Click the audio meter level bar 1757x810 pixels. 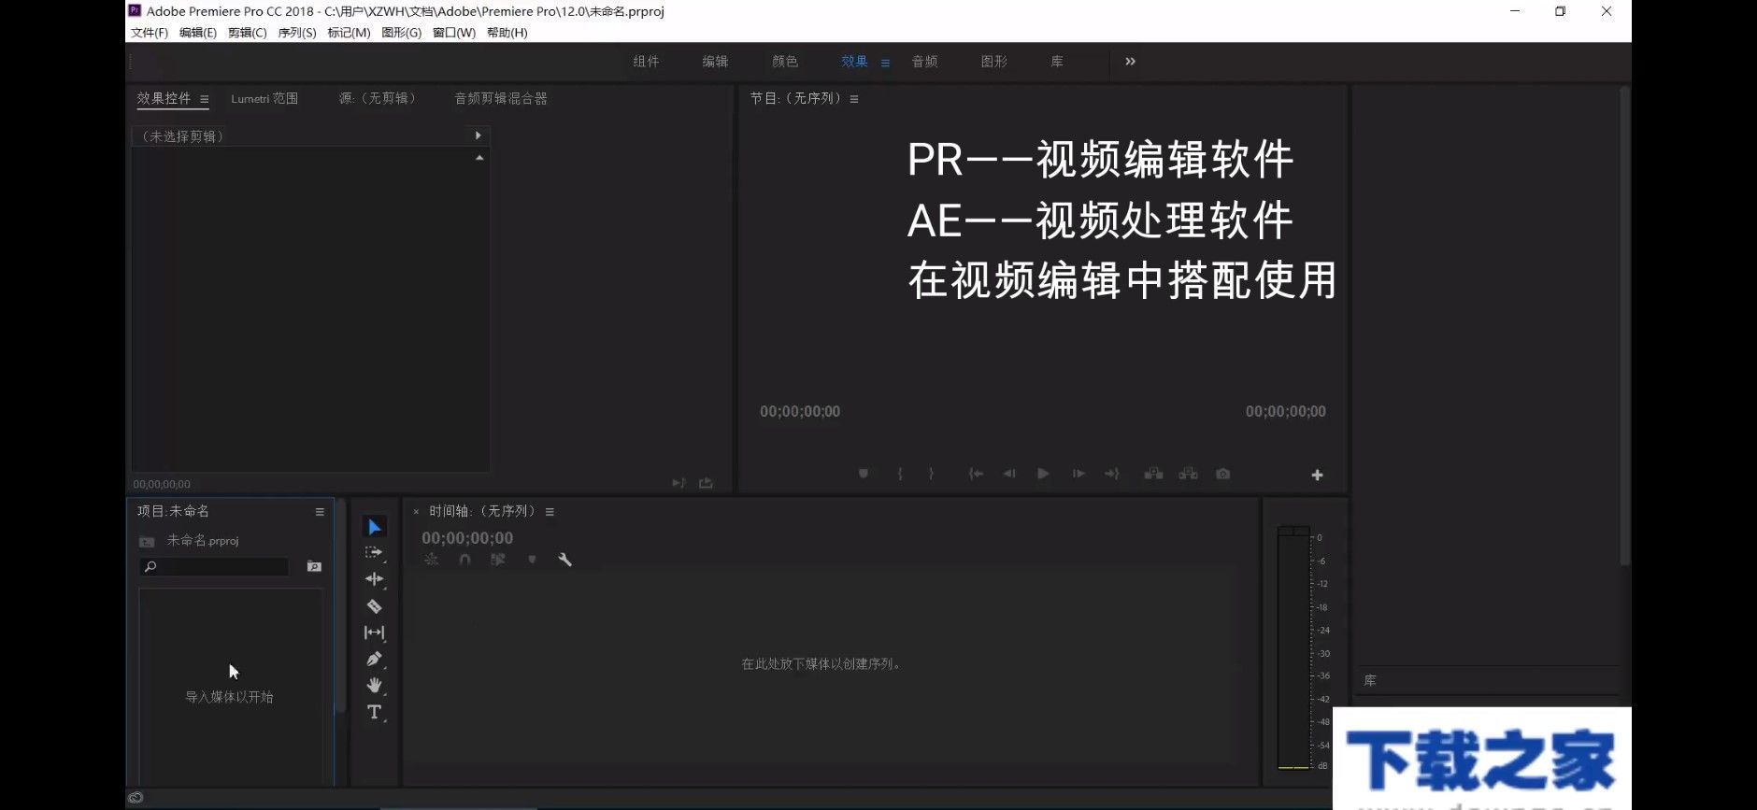coord(1293,647)
